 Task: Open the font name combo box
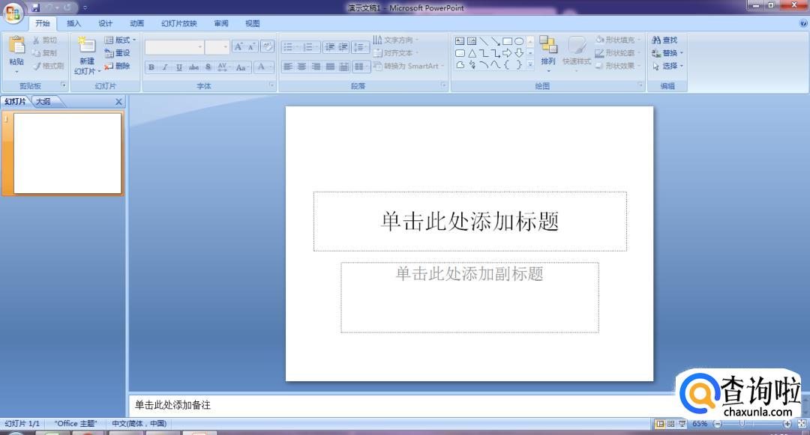point(174,47)
